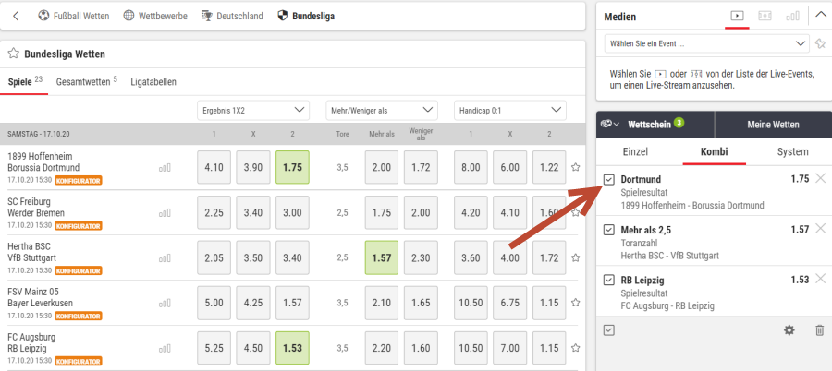832x371 pixels.
Task: Open the FSV Mainz 05 vs Bayer Leverkusen match
Action: [41, 297]
